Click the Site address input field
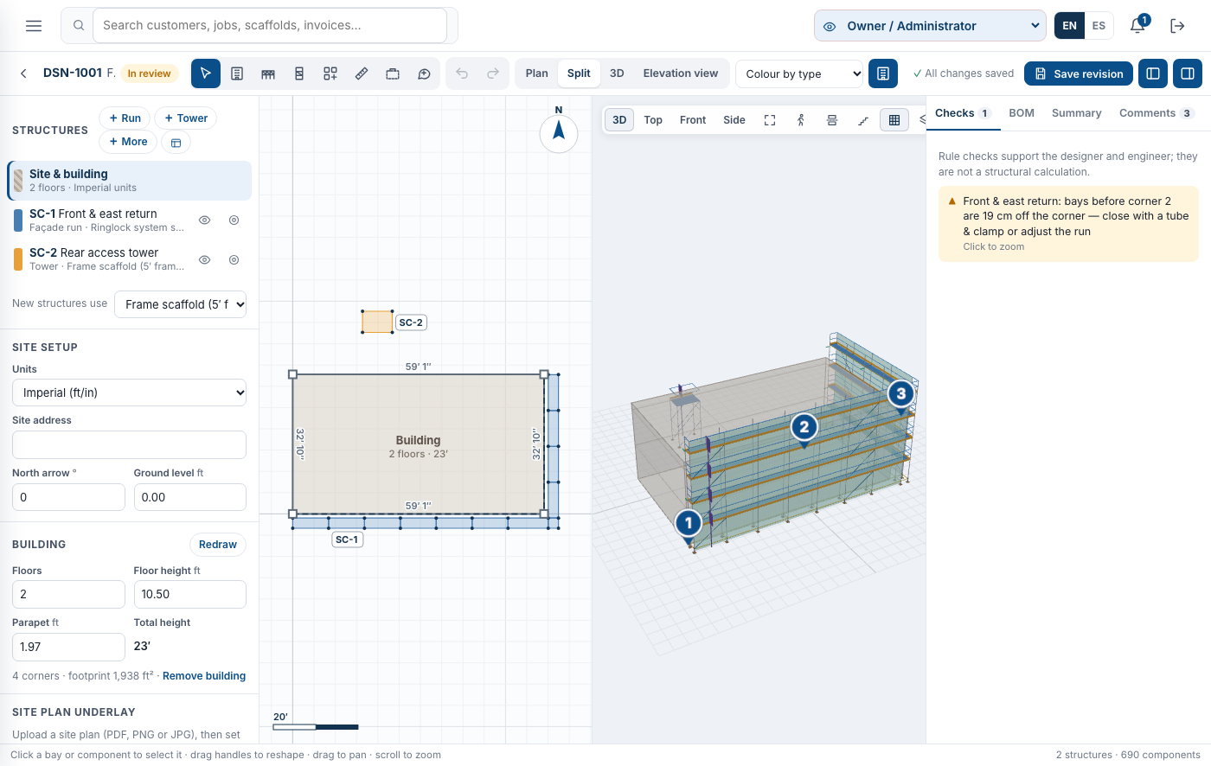This screenshot has width=1211, height=766. point(129,445)
